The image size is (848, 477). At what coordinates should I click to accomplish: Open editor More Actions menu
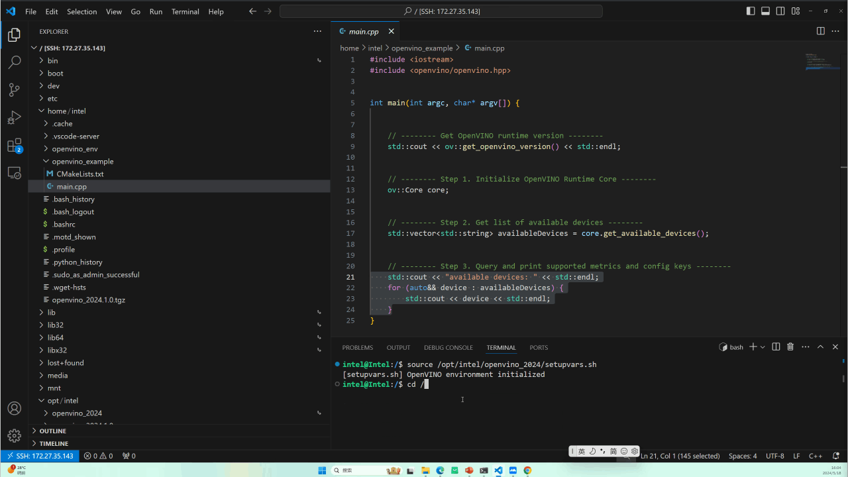click(835, 31)
